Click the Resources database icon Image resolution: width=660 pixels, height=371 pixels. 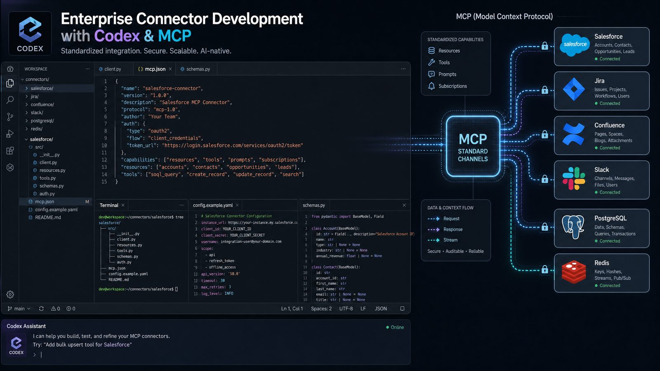tap(431, 51)
